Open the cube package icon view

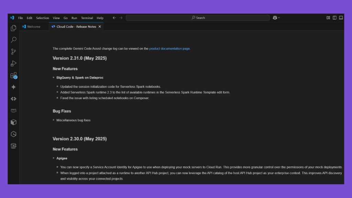coord(13,122)
